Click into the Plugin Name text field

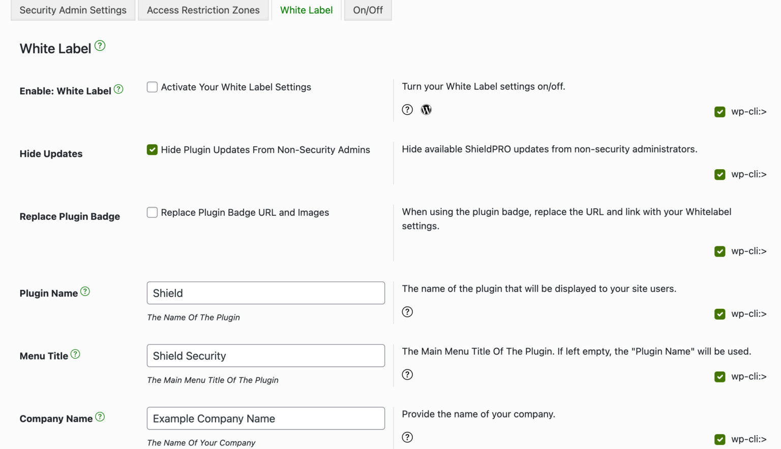click(265, 293)
